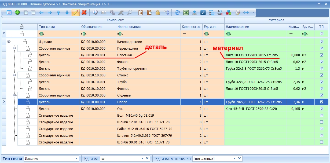Toggle the ТП filter row checkbox
Viewport: 330px width, 163px height.
tap(322, 34)
